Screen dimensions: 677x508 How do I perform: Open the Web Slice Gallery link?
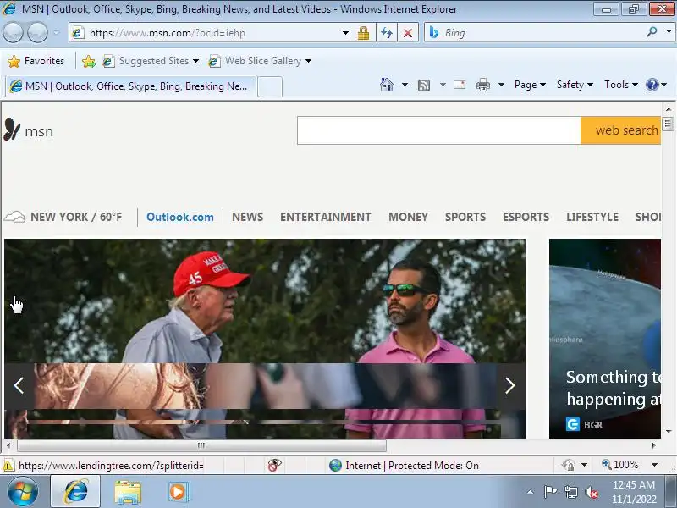[255, 61]
